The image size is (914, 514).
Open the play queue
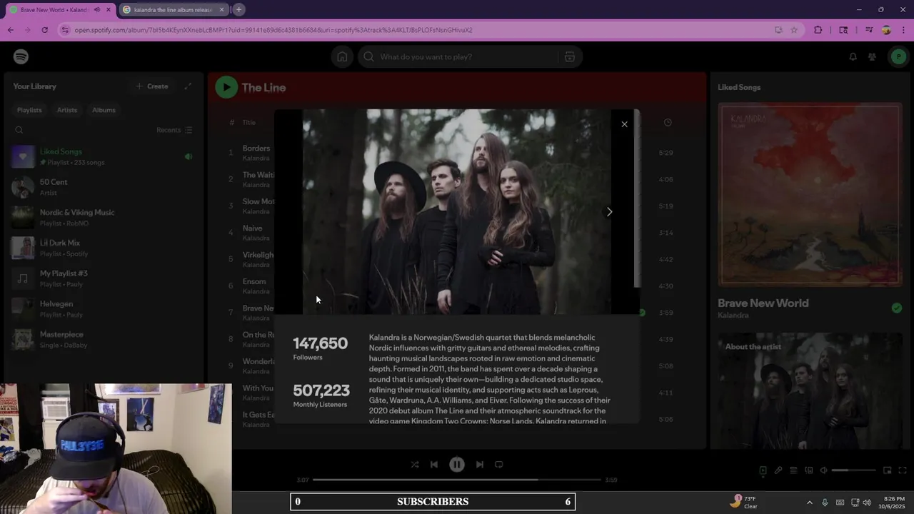[793, 470]
